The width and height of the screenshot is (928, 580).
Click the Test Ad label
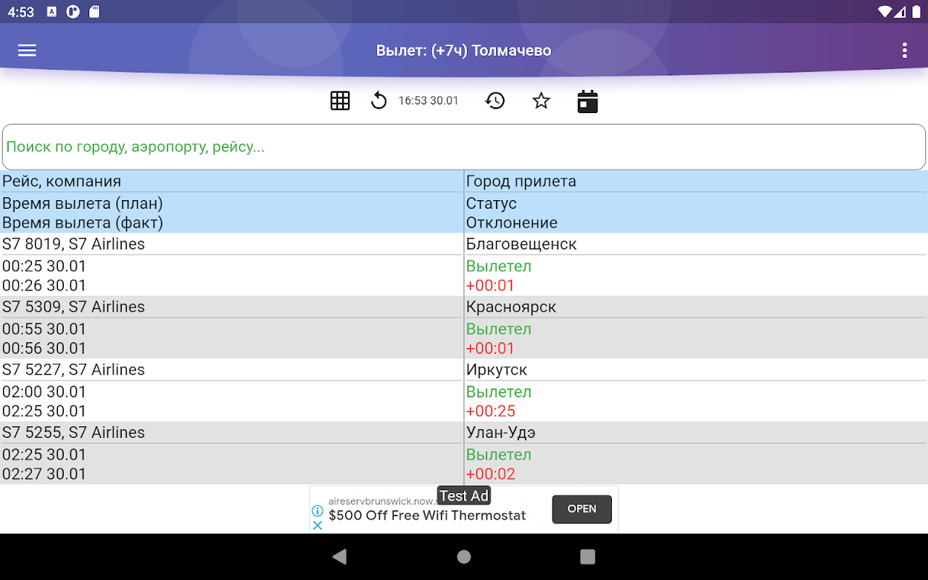pos(464,496)
